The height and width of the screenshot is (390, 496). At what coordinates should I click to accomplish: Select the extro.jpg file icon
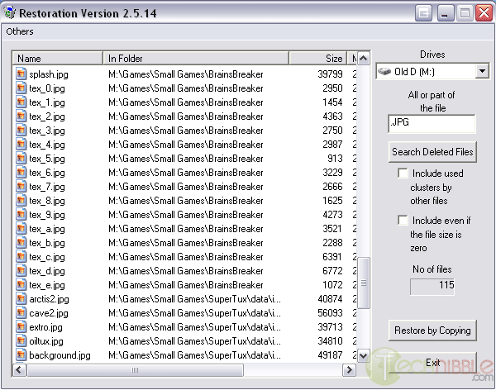[21, 327]
